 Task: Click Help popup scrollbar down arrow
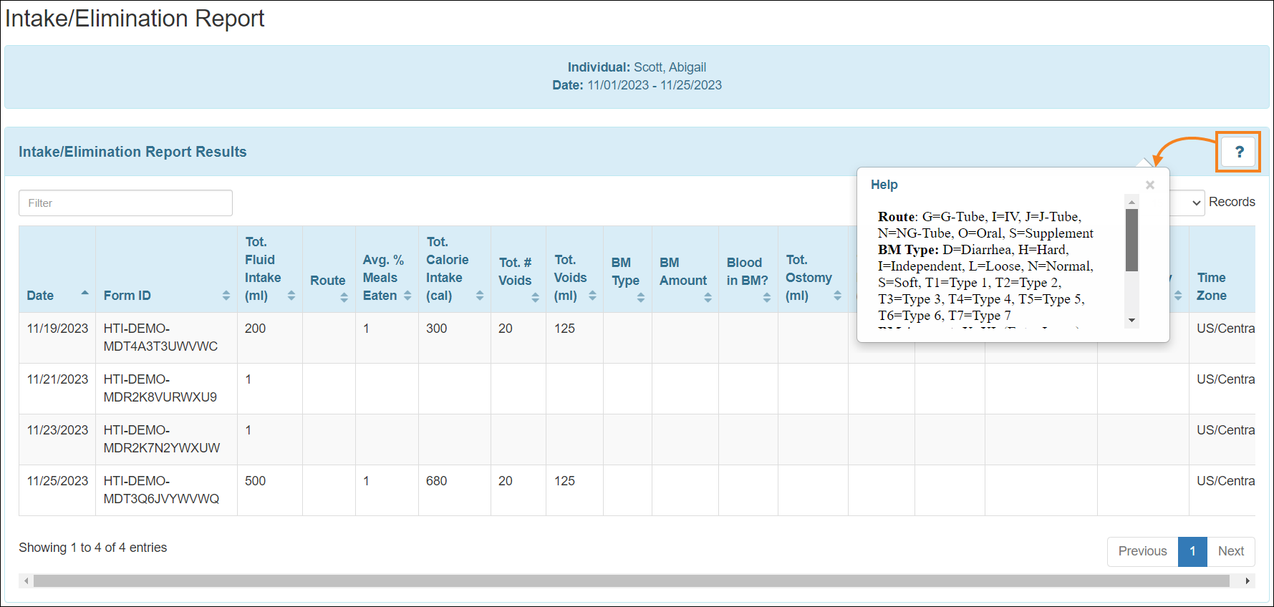click(1131, 321)
